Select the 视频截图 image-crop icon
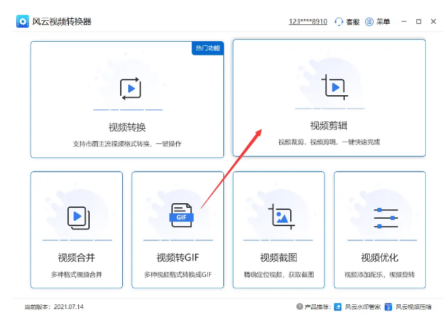444x326 pixels. (x=281, y=217)
